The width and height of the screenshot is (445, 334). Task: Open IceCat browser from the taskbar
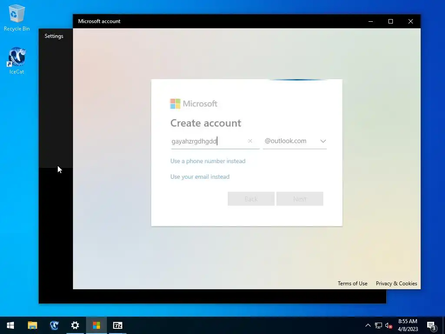click(x=54, y=325)
